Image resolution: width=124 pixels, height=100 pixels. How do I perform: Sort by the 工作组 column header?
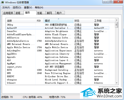(x=101, y=21)
